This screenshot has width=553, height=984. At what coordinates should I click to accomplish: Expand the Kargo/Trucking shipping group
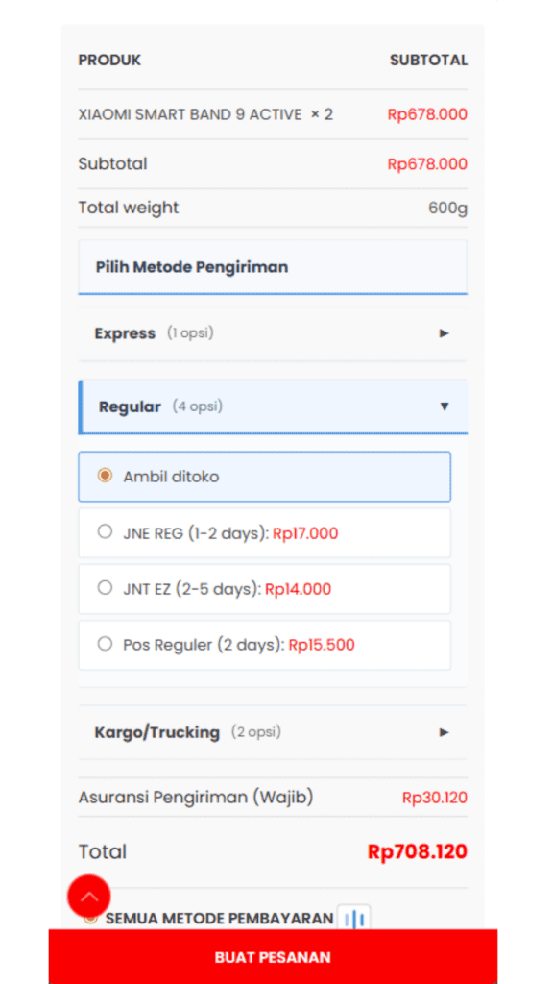[x=273, y=732]
